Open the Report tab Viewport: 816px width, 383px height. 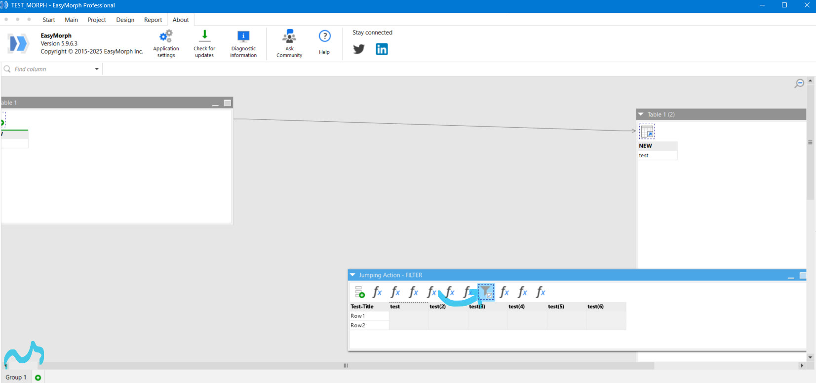(153, 20)
